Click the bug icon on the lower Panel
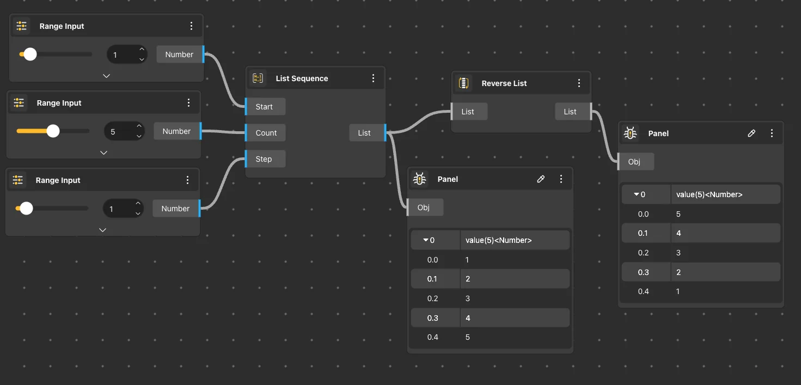This screenshot has width=801, height=385. [419, 179]
